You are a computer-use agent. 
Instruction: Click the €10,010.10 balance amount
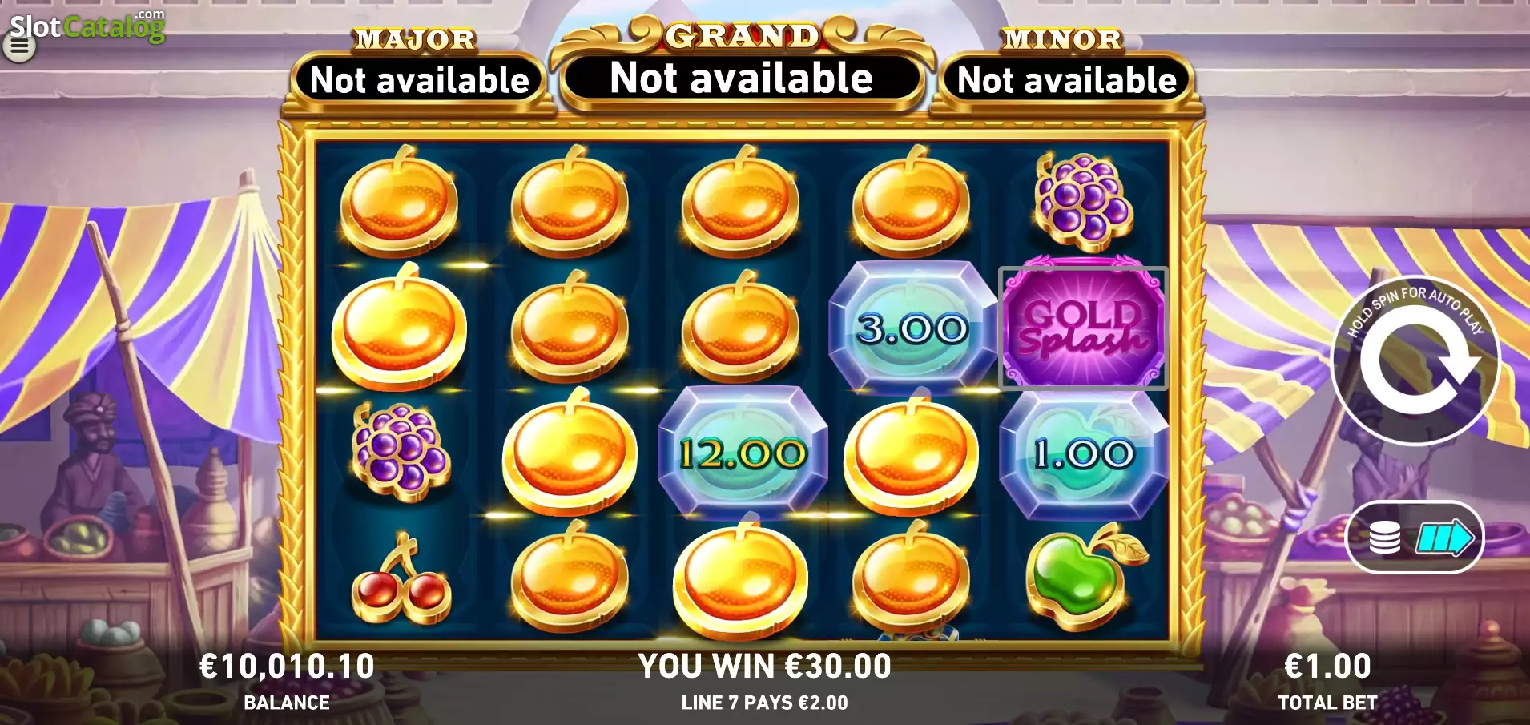287,667
